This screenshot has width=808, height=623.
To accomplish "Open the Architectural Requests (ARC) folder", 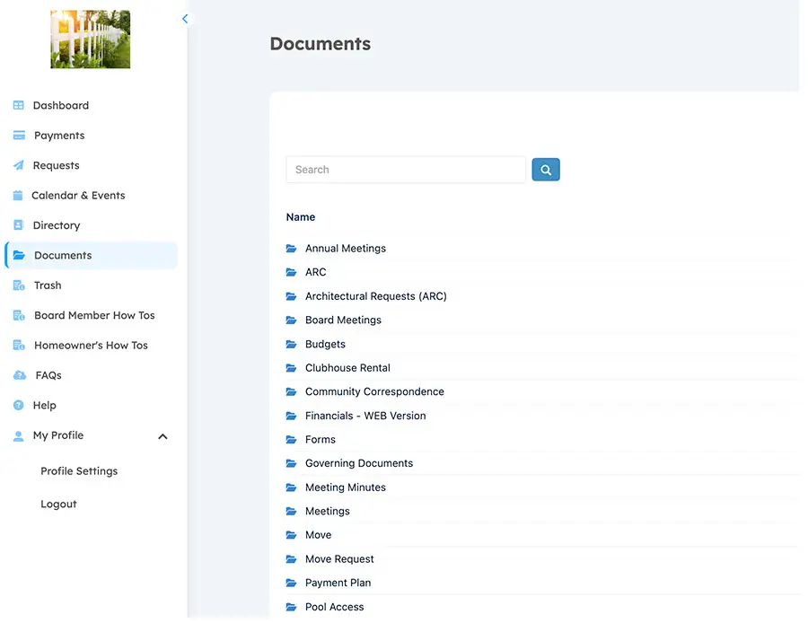I will click(x=375, y=296).
